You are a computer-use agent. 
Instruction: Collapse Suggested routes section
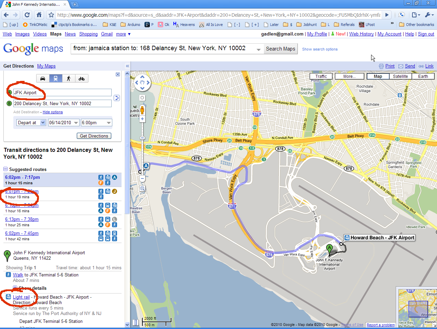pyautogui.click(x=5, y=169)
